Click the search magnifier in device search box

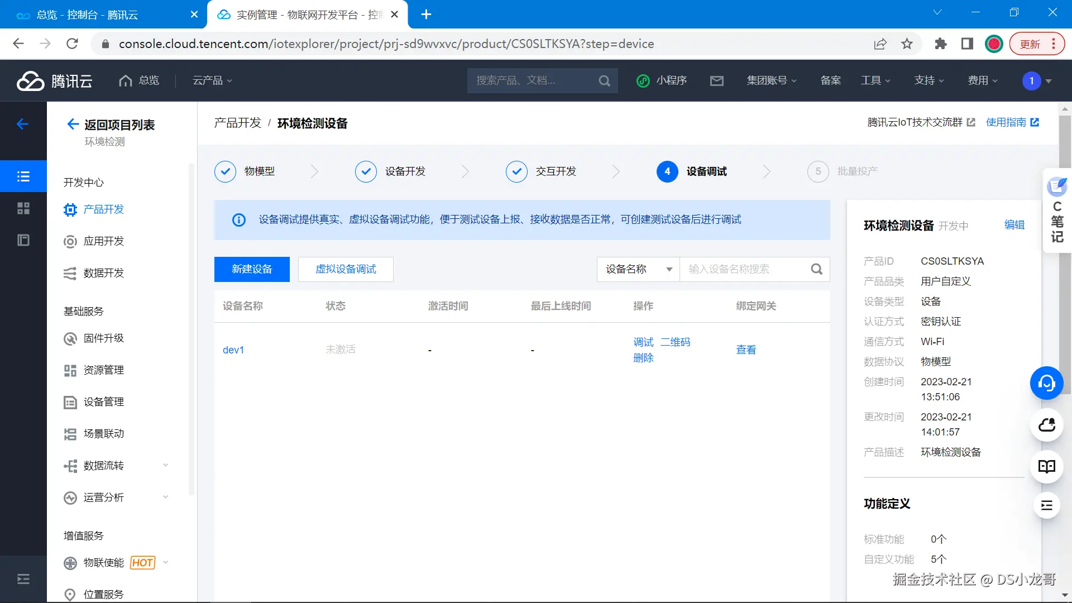tap(816, 269)
